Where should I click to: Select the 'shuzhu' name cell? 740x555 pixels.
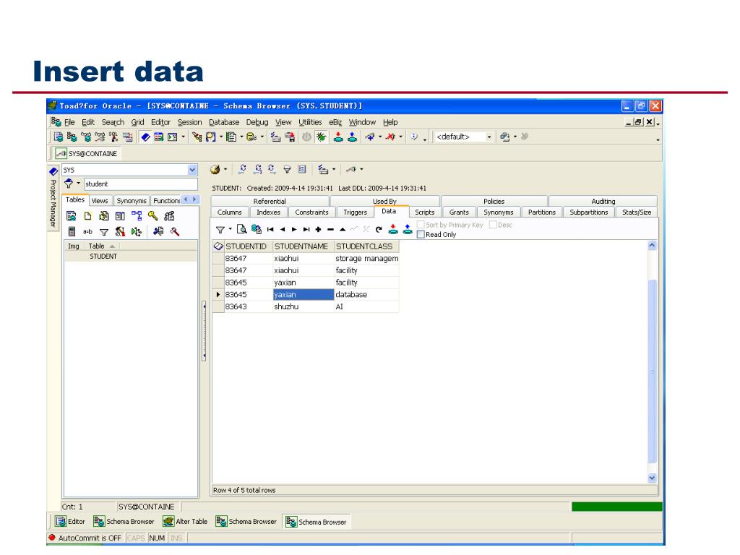pos(304,306)
